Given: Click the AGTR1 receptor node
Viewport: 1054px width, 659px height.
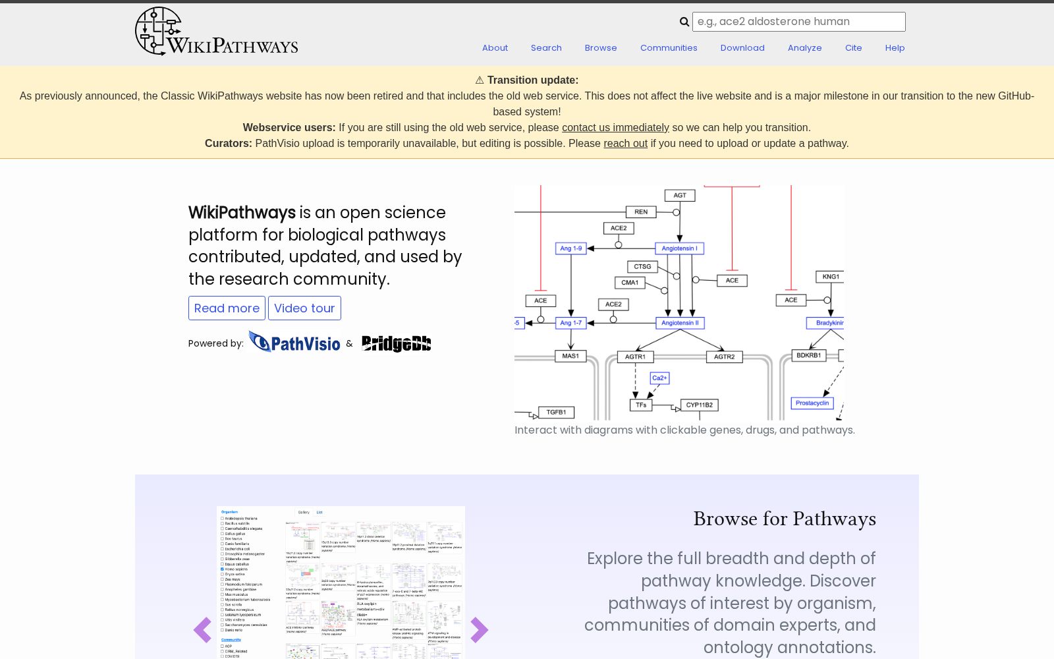Looking at the screenshot, I should [x=636, y=357].
